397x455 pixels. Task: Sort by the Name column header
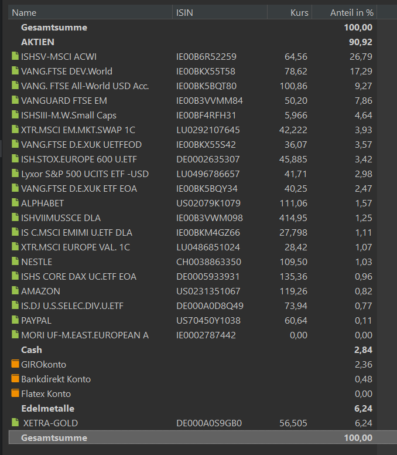coord(90,12)
